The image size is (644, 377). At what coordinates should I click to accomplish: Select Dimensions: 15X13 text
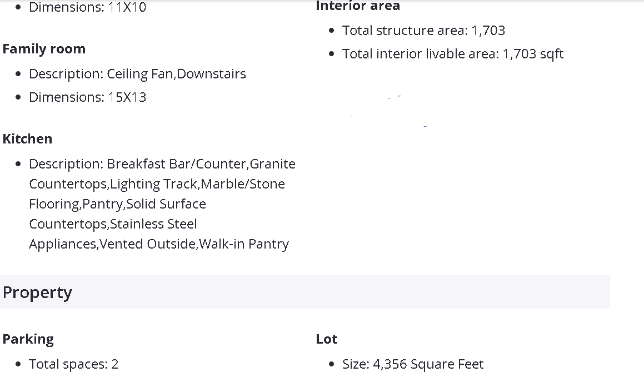[x=87, y=97]
